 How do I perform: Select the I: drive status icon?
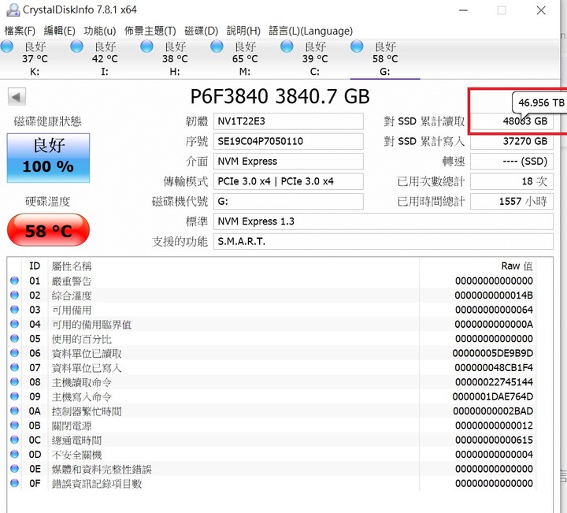76,46
